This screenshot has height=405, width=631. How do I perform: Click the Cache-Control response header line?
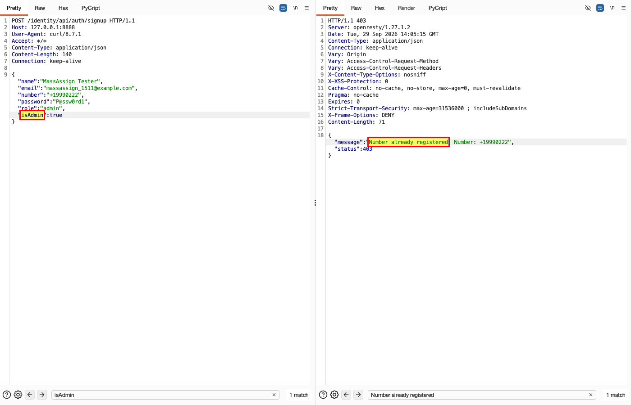click(x=424, y=88)
